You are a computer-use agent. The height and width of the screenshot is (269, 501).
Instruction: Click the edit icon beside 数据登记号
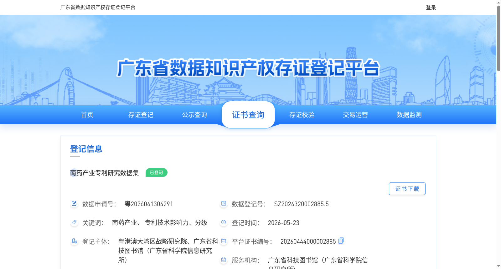[x=224, y=204]
